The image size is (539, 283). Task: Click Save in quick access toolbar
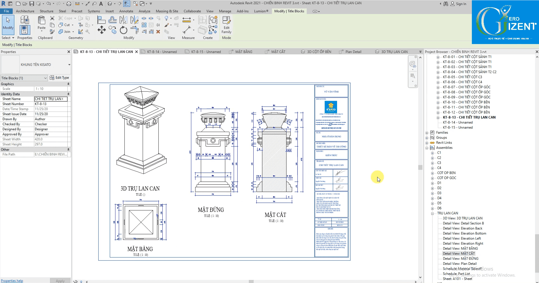tap(32, 4)
